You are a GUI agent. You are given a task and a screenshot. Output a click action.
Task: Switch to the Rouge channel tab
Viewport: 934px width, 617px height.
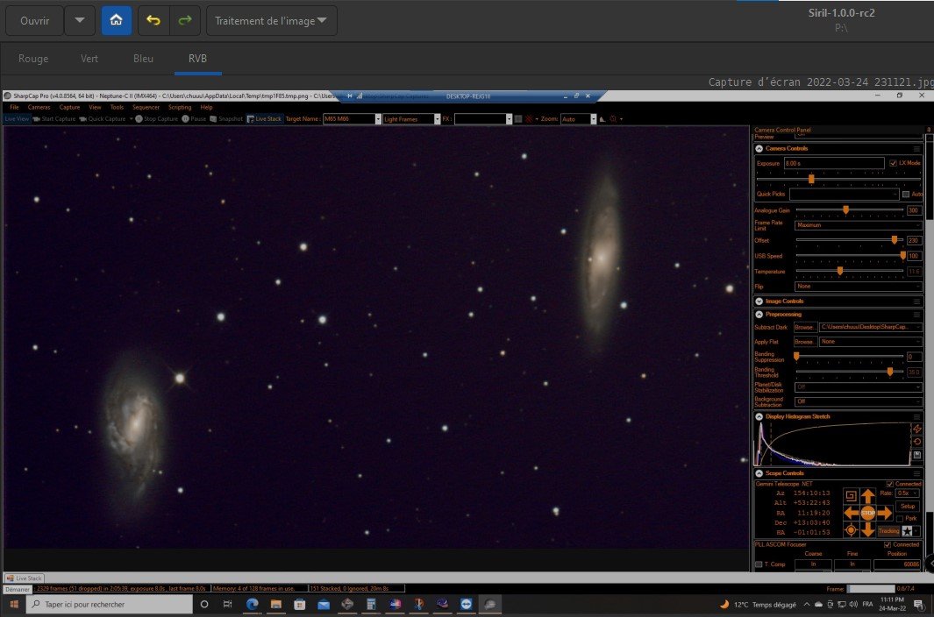click(33, 59)
